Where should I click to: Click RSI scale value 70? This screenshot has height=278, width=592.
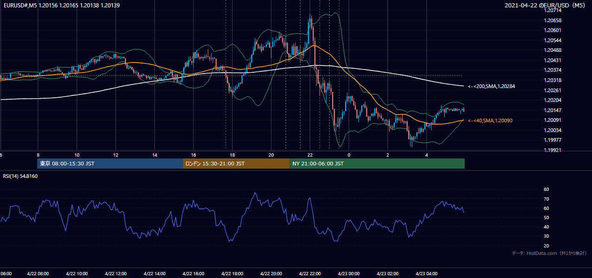(x=546, y=199)
